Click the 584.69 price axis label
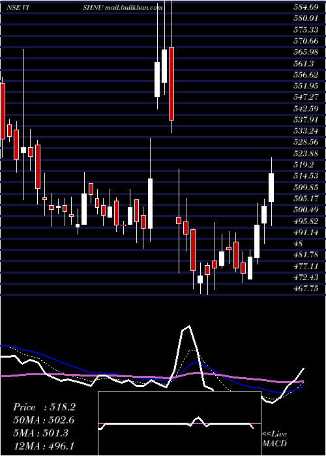The height and width of the screenshot is (456, 326). click(x=305, y=7)
